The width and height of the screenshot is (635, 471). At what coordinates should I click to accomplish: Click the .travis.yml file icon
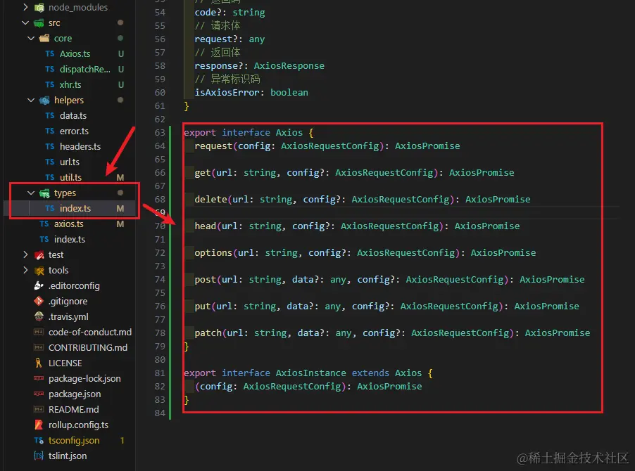tap(39, 316)
